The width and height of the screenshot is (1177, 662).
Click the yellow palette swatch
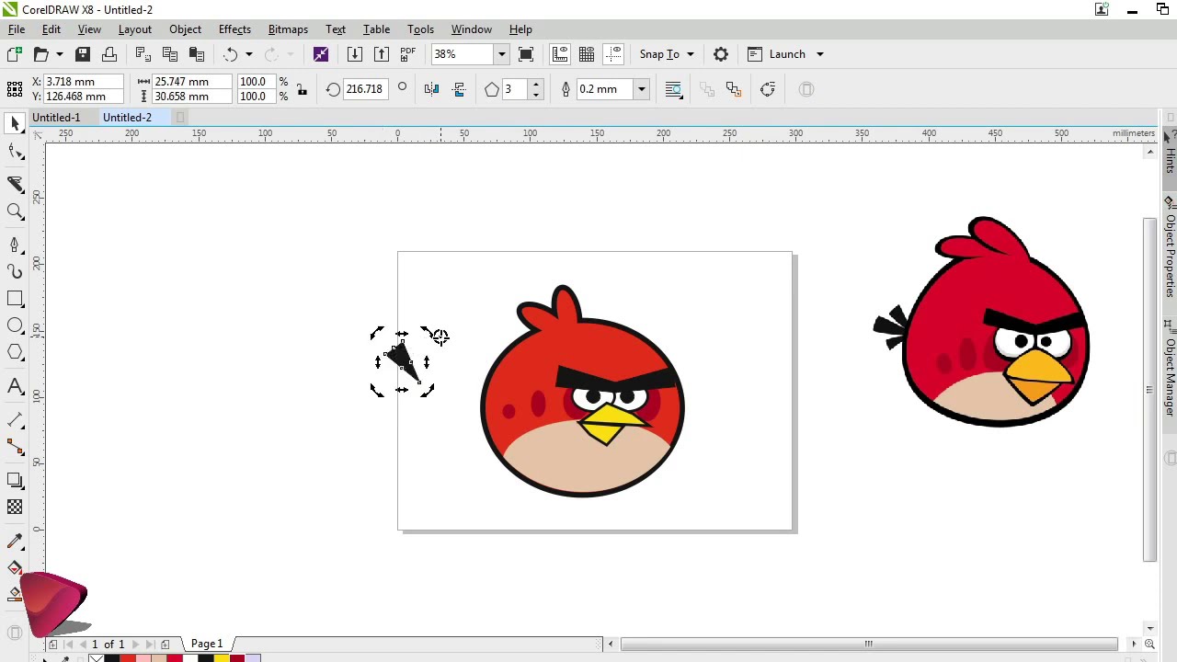point(222,658)
